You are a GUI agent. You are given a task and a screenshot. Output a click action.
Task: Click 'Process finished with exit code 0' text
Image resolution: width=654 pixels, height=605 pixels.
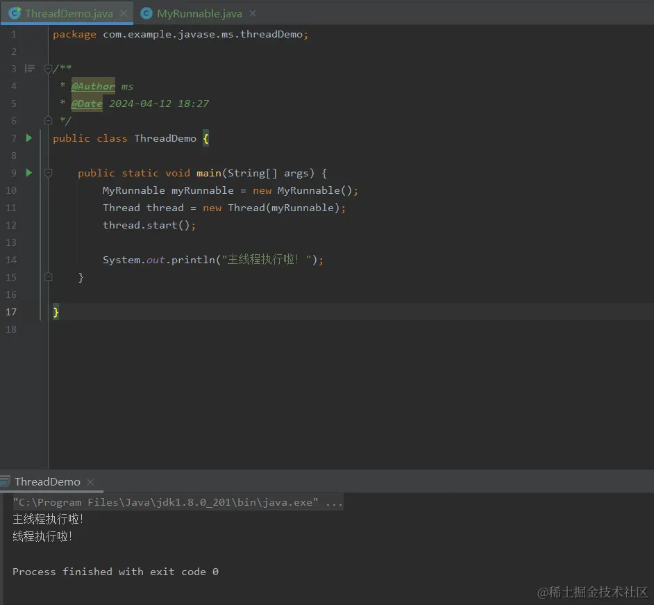115,571
